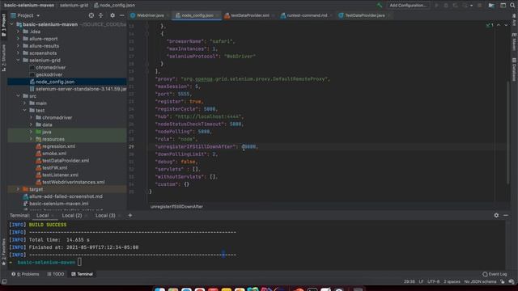This screenshot has width=518, height=291.
Task: Expand the allure-results folder
Action: pos(18,46)
